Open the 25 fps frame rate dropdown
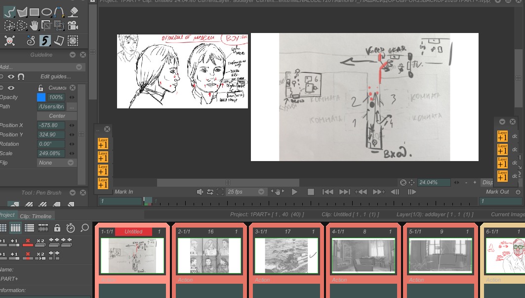Viewport: 525px width, 298px height. pos(246,192)
